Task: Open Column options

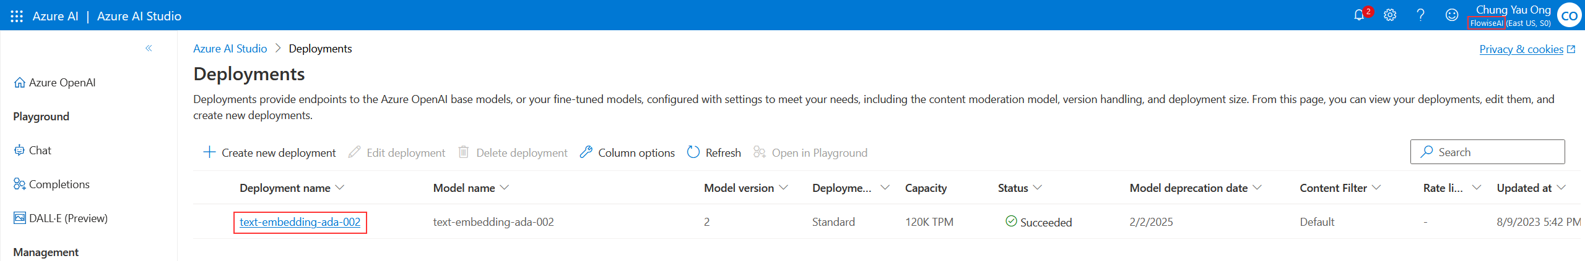Action: pos(627,152)
